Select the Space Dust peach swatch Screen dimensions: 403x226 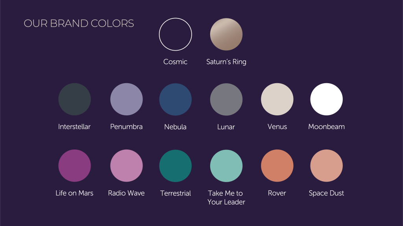coord(326,166)
